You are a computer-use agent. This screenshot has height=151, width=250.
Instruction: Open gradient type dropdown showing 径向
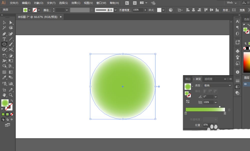pos(216,85)
